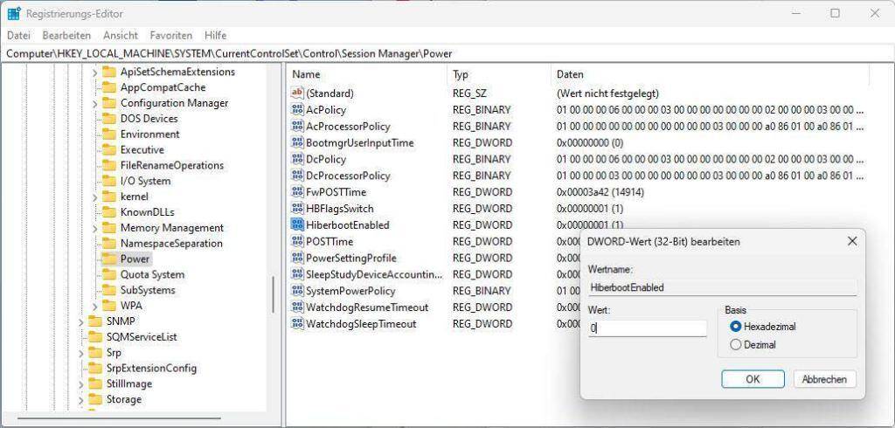Expand the StillImage key
Viewport: 895px width, 428px height.
(x=80, y=384)
